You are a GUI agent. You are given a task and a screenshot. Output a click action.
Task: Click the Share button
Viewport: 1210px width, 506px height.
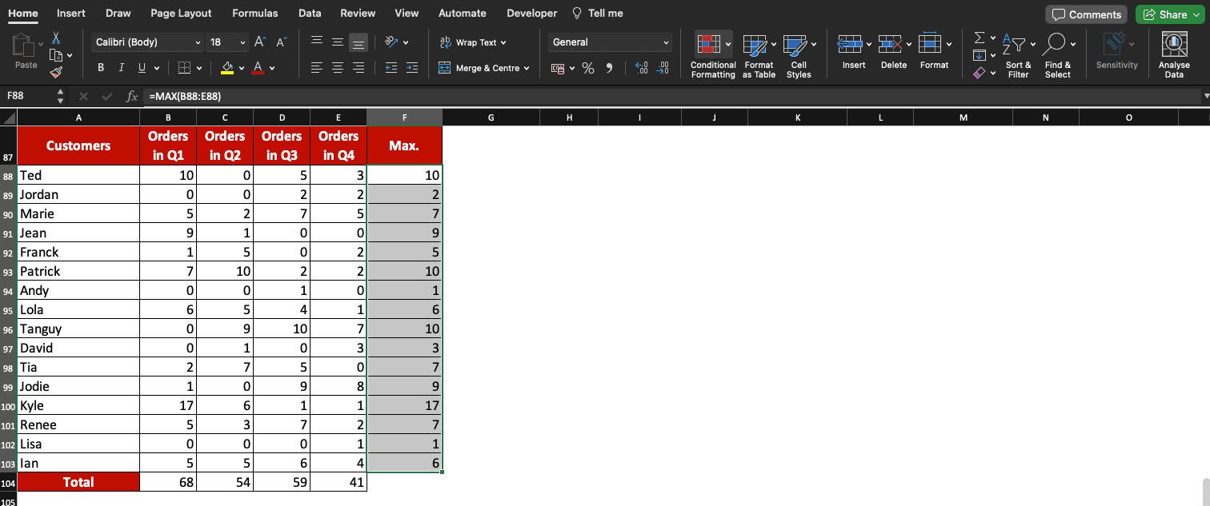[1169, 14]
